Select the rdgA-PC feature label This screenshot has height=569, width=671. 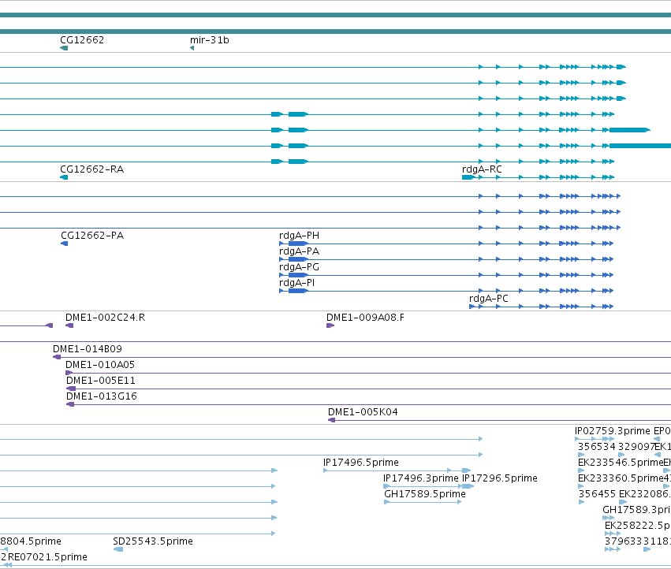489,299
